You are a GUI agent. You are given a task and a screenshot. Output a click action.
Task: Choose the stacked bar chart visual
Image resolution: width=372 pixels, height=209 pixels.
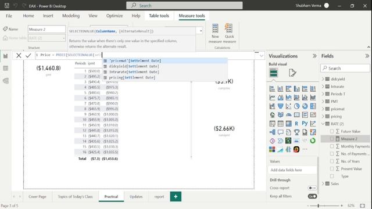(273, 89)
